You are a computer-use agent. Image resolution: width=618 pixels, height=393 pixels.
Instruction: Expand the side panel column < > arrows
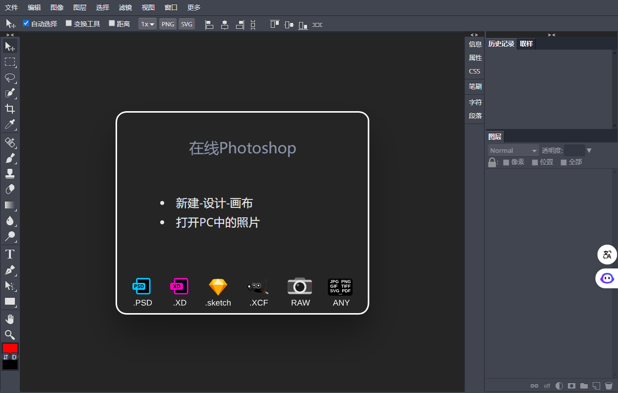click(x=475, y=35)
